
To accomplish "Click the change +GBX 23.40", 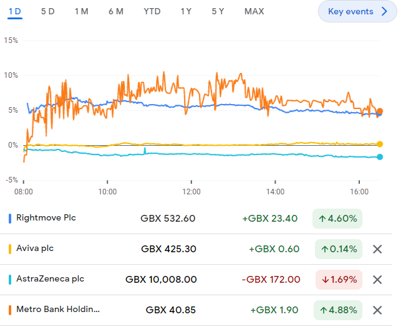I will 270,219.
